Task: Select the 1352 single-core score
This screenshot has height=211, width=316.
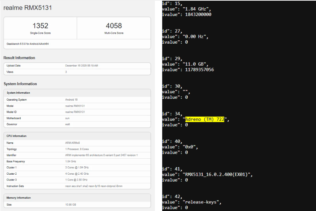Action: [40, 26]
